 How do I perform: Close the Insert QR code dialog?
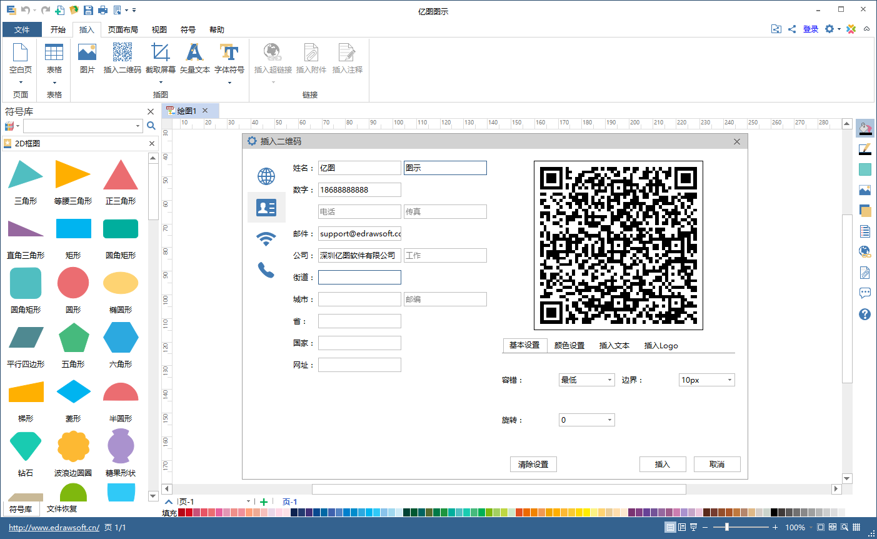(x=737, y=141)
